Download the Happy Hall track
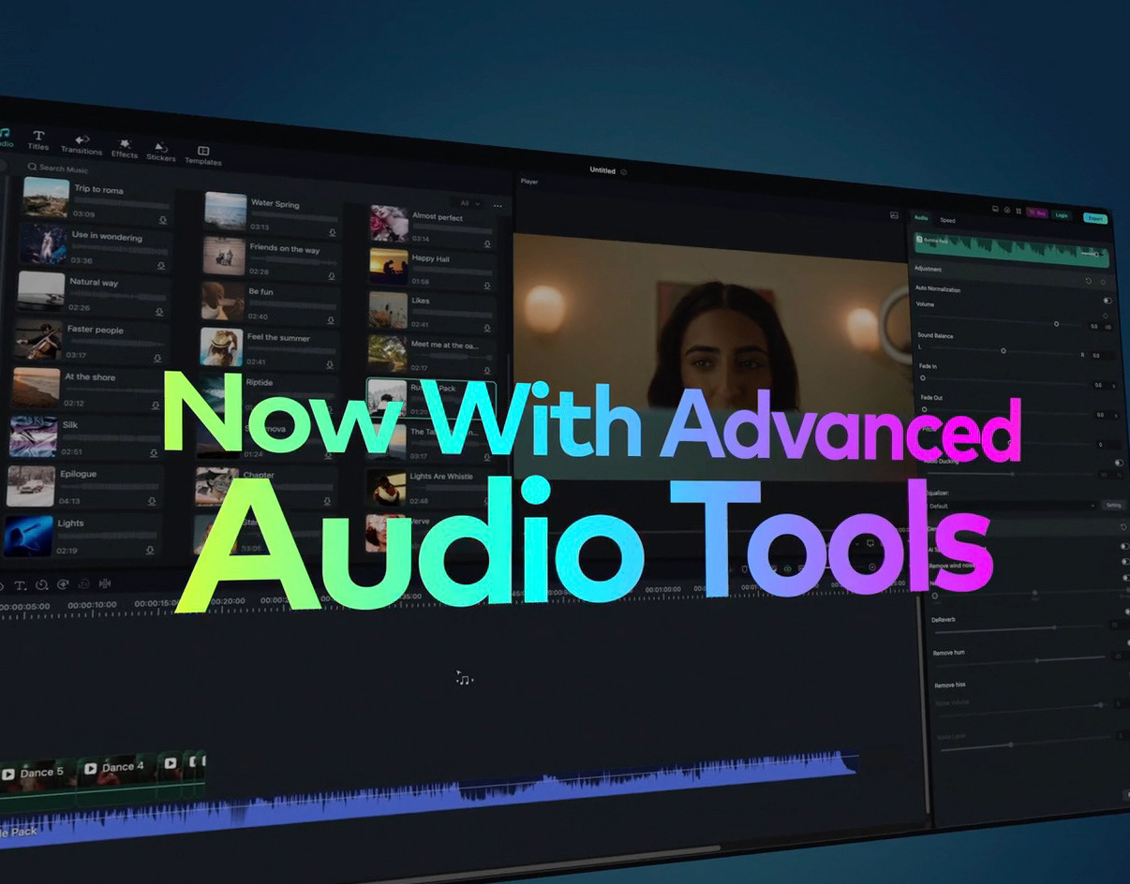This screenshot has height=884, width=1130. click(x=489, y=286)
